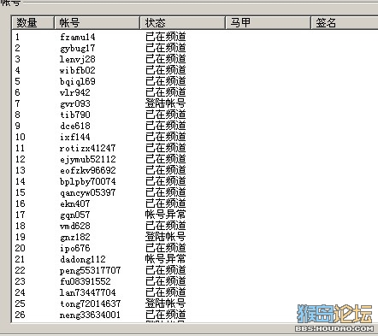Click row number 20 in 数量 column
378x336 pixels.
21,248
